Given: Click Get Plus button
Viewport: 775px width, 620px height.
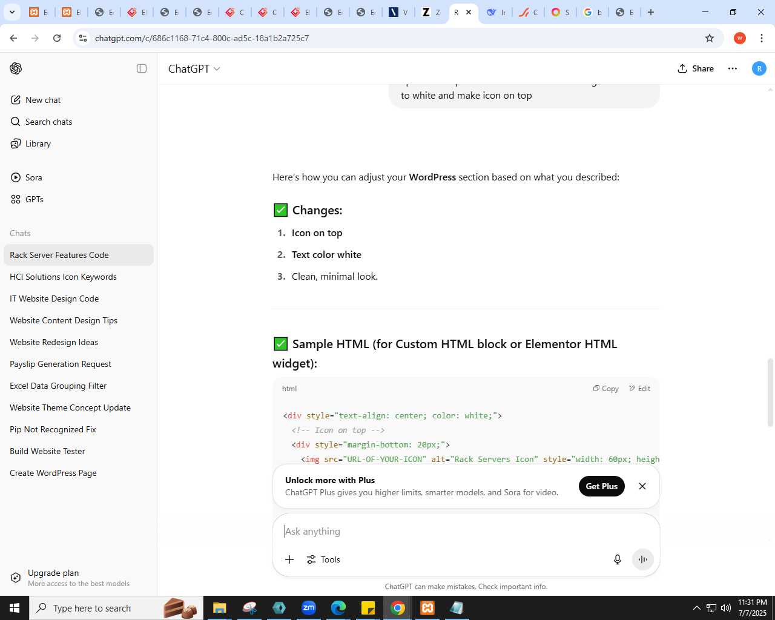Looking at the screenshot, I should (x=602, y=486).
